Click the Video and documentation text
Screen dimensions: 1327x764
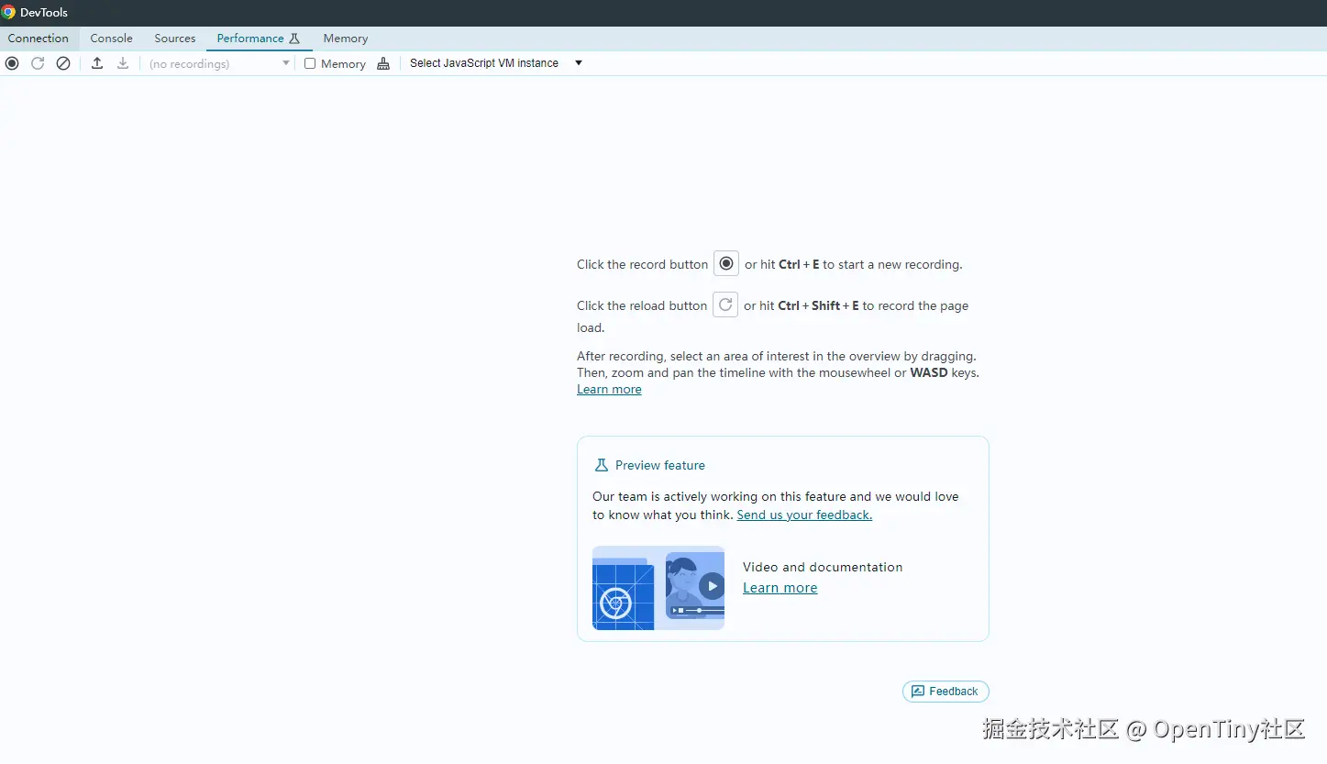pos(823,567)
